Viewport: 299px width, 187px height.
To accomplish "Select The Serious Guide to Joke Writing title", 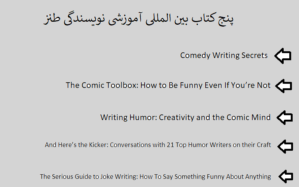I will pos(155,177).
